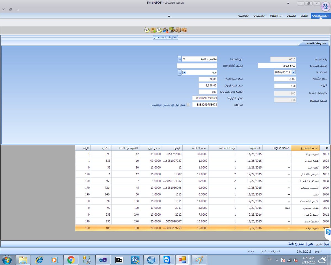
Task: Switch to the التقارير ribbon tab
Action: click(x=304, y=16)
